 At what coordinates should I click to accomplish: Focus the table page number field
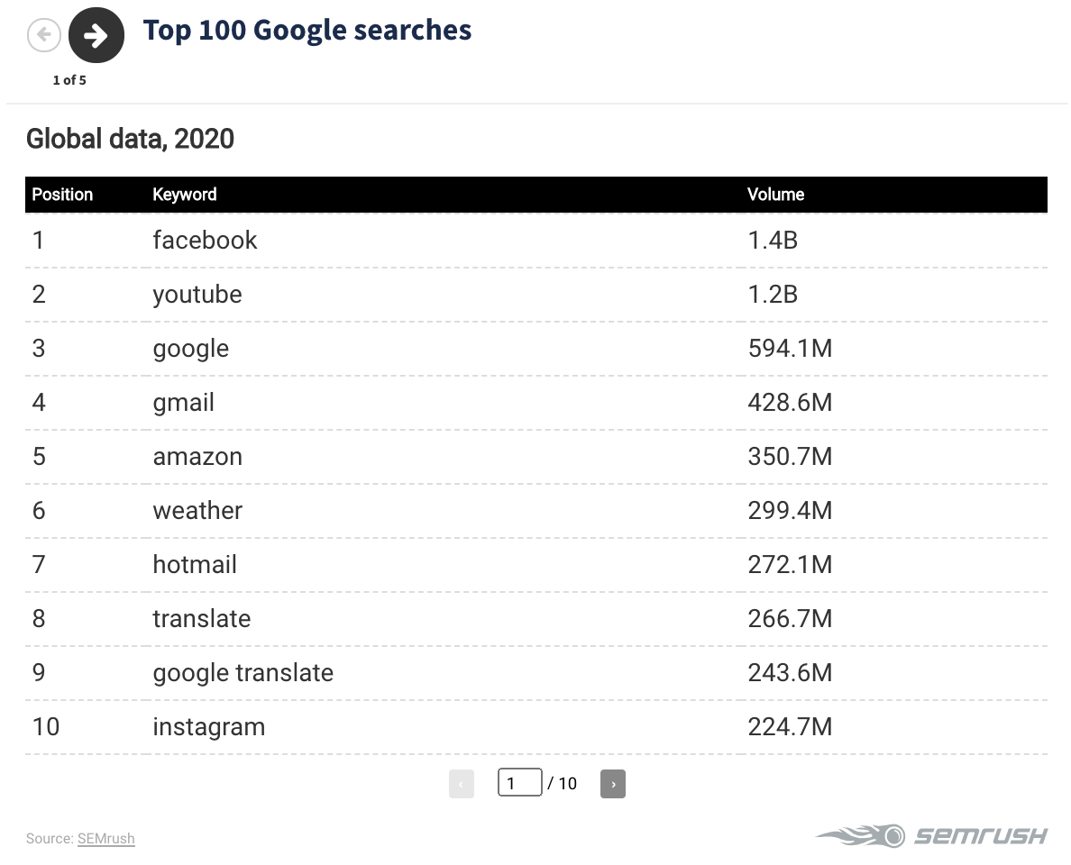(x=520, y=782)
